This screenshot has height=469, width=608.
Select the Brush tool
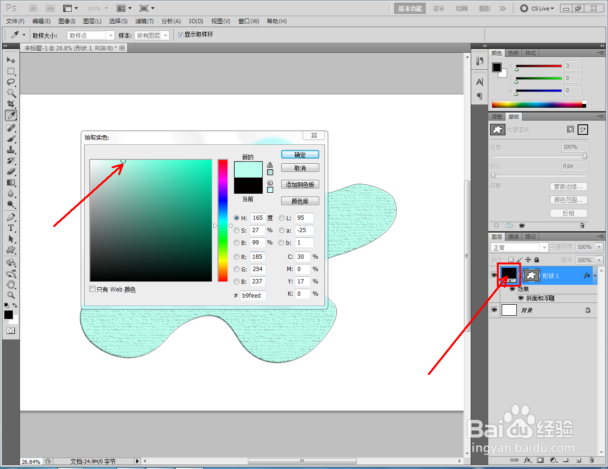tap(11, 139)
